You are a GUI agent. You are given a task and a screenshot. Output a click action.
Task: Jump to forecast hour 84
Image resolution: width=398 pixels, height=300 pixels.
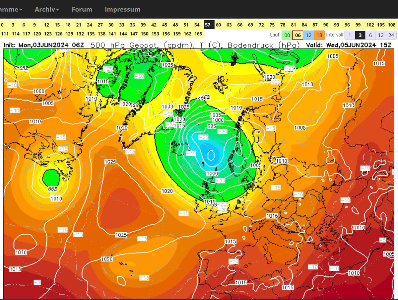(304, 25)
